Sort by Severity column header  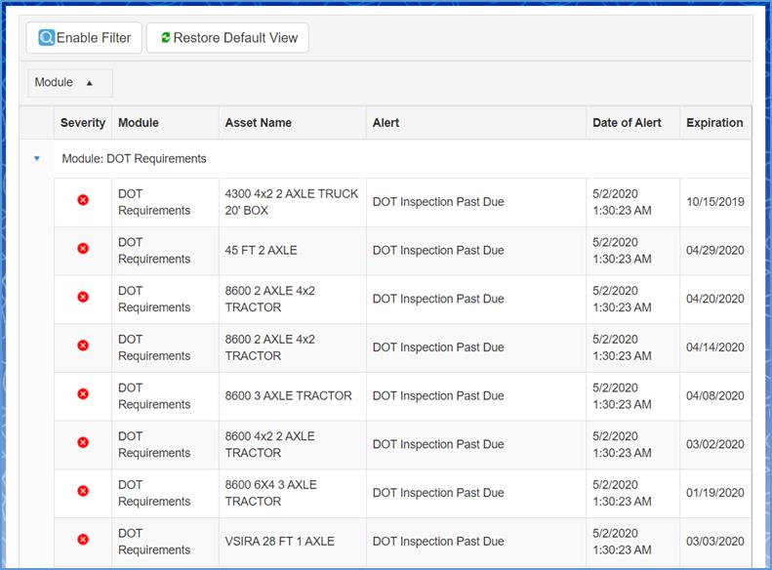tap(83, 123)
